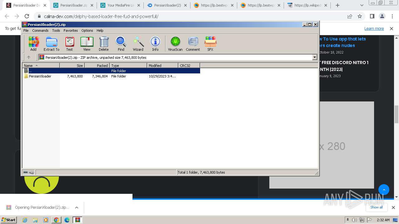Click the disk/key status icon in WinRAR
Viewport: 399px width, 224px height.
coord(29,172)
